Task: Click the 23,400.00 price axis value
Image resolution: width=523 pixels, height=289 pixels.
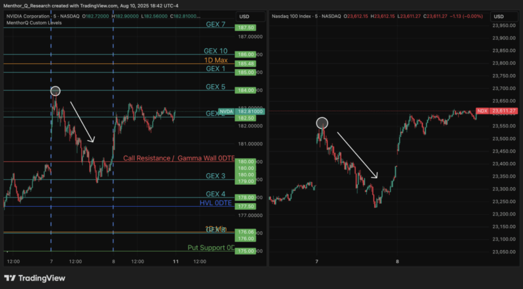Action: click(504, 164)
